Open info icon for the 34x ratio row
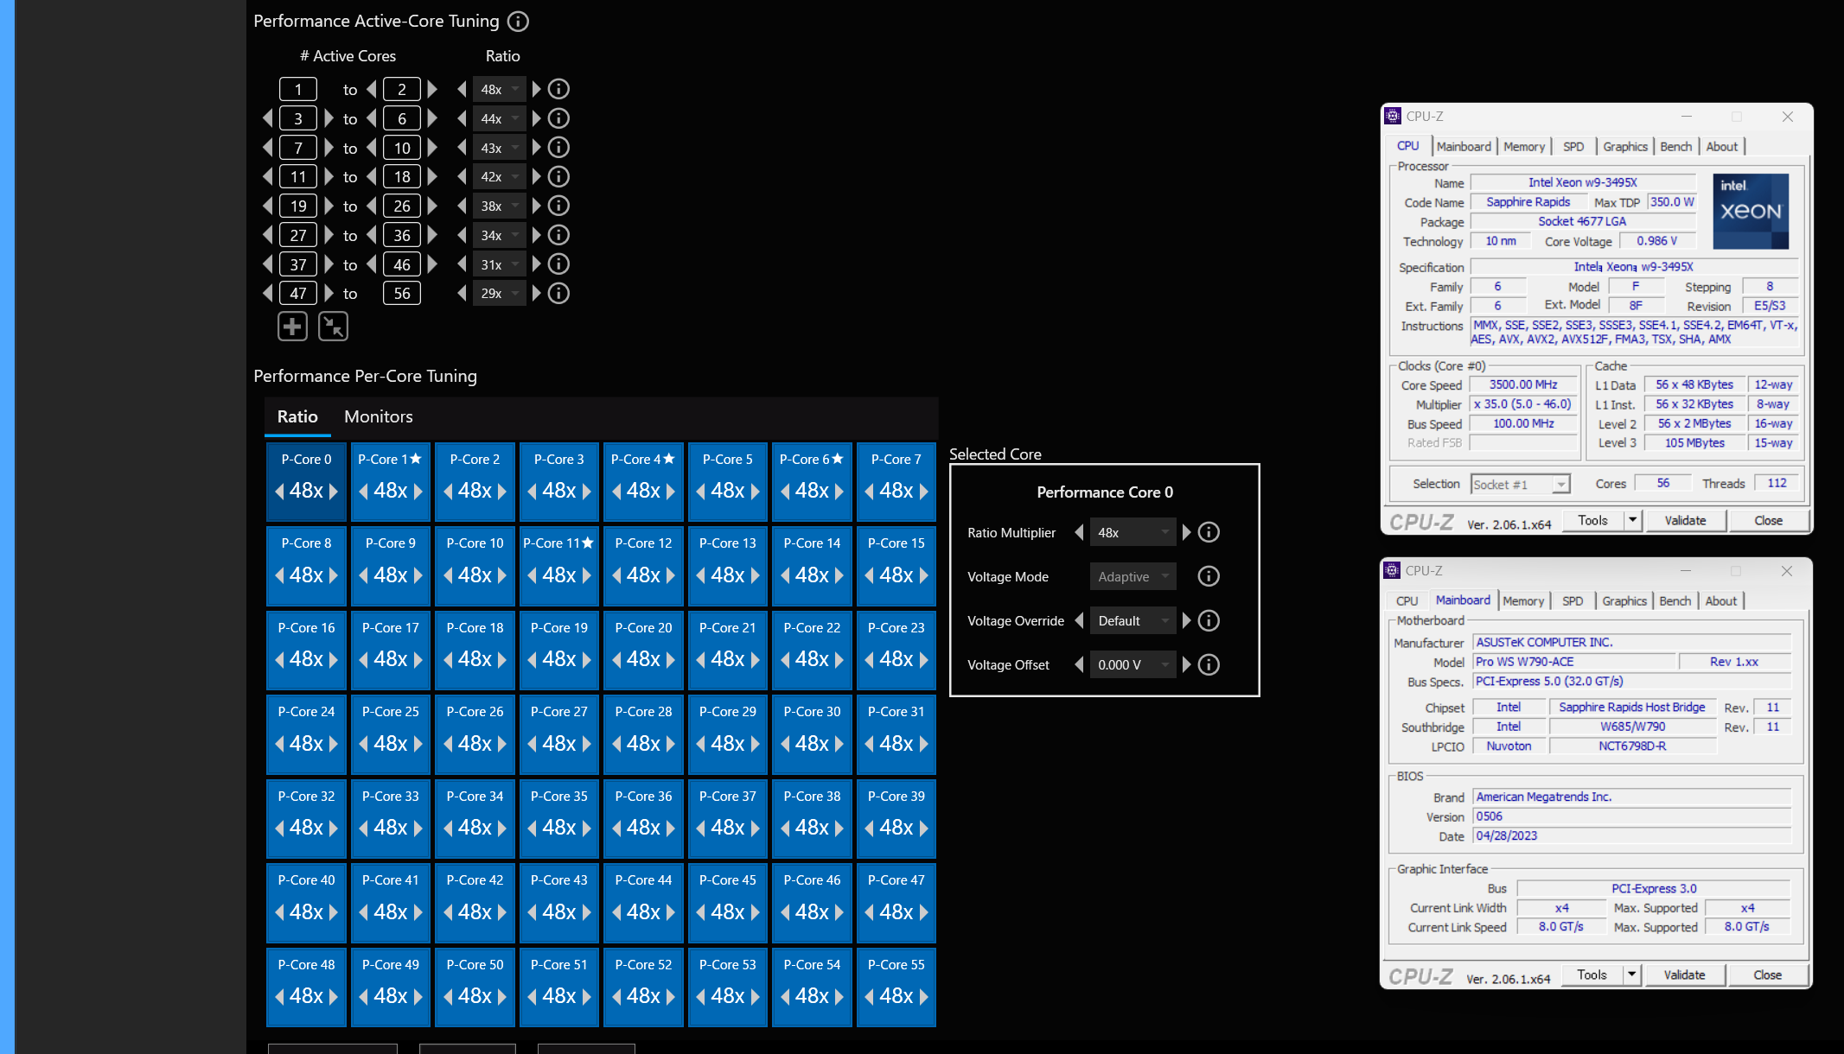 [559, 235]
